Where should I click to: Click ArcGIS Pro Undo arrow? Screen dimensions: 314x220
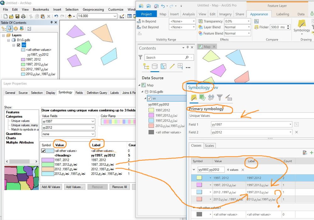pyautogui.click(x=163, y=6)
